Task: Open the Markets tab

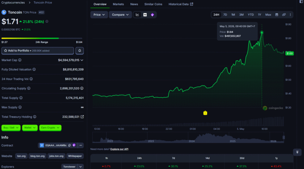Action: (118, 4)
